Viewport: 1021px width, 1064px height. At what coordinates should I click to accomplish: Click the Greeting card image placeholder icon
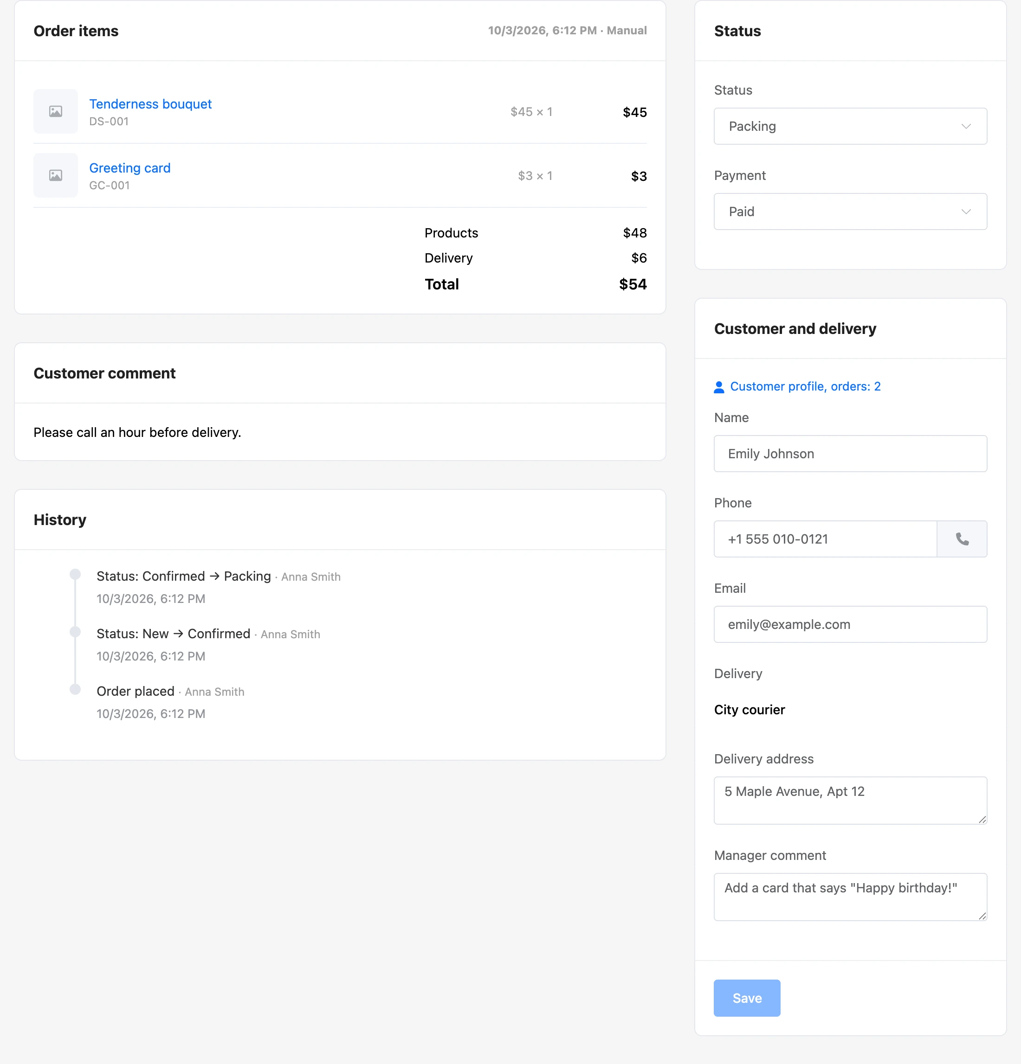(x=55, y=175)
